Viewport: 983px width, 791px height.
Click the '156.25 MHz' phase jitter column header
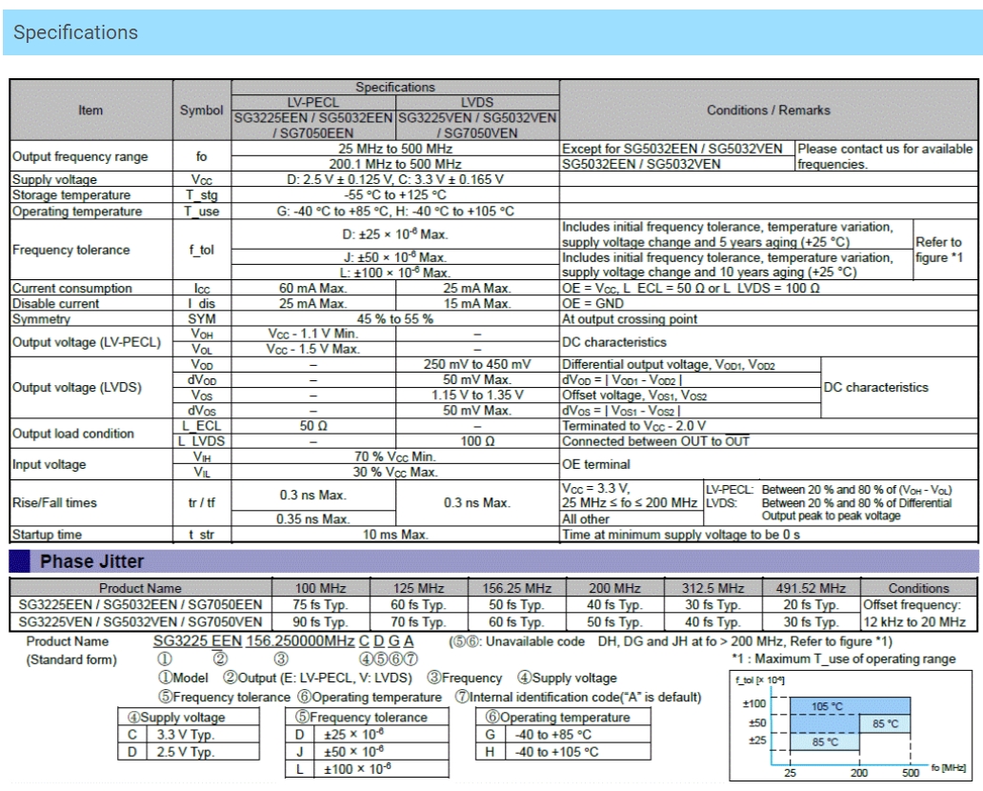[x=516, y=588]
